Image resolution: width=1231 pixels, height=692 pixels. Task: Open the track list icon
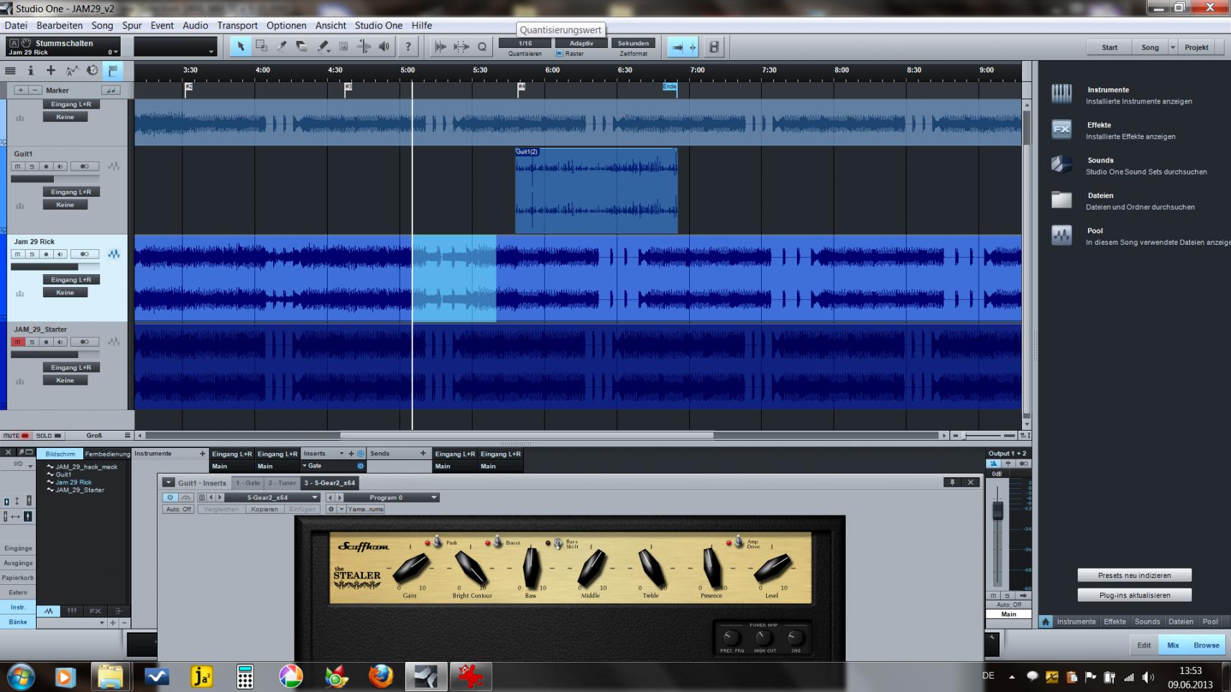click(x=10, y=70)
